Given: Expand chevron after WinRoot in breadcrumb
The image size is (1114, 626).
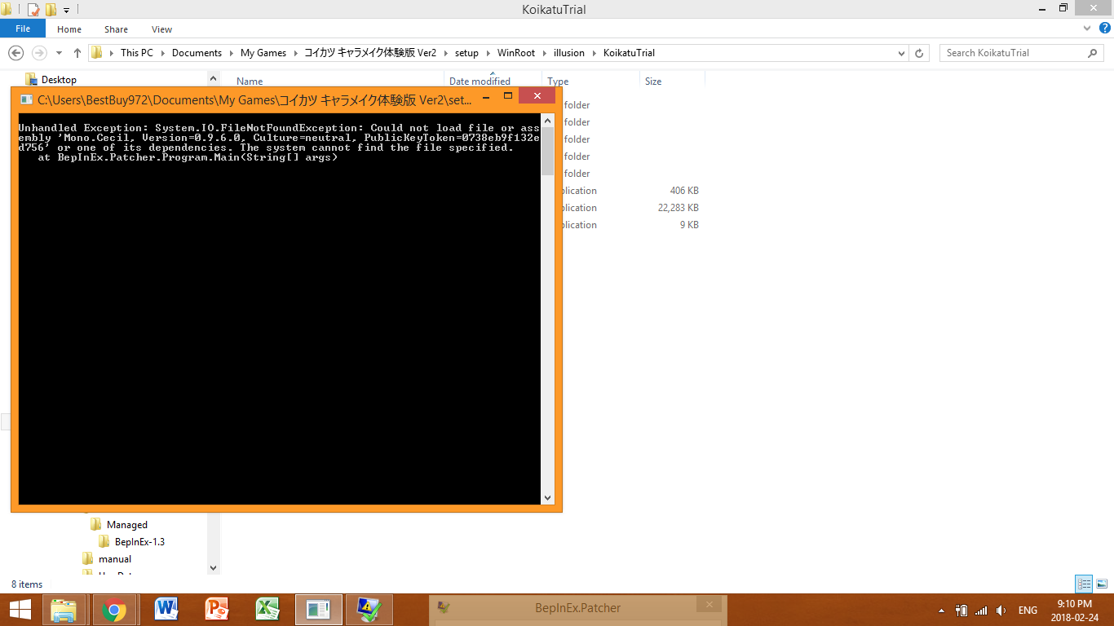Looking at the screenshot, I should [544, 53].
